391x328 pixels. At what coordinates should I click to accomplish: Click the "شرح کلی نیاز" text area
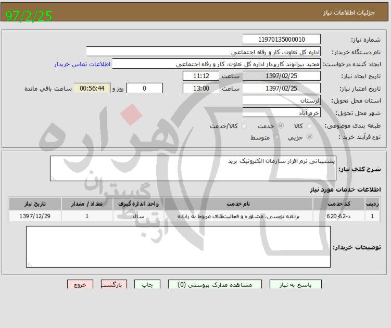pos(193,168)
